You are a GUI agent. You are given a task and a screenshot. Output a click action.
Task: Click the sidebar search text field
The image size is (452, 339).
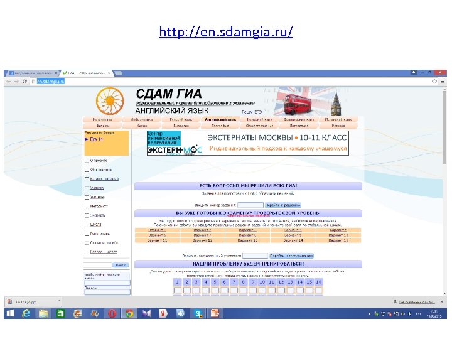click(x=97, y=265)
